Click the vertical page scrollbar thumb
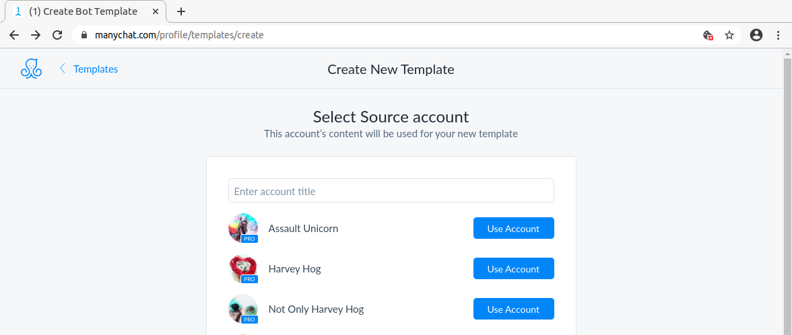This screenshot has height=335, width=792. (x=787, y=196)
